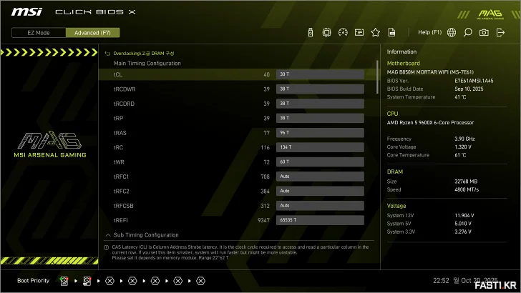The height and width of the screenshot is (293, 521).
Task: Select the tRFC1 row label
Action: pos(121,177)
